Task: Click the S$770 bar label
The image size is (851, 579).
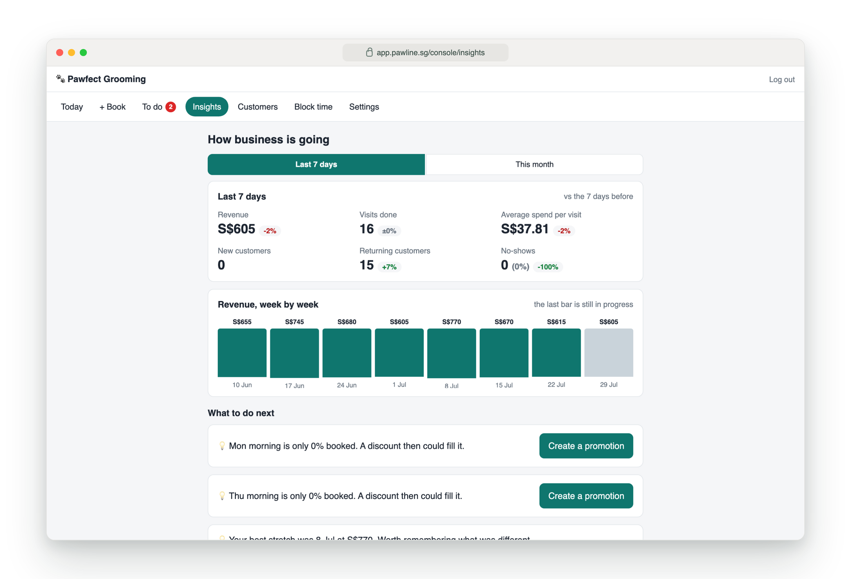Action: tap(451, 322)
